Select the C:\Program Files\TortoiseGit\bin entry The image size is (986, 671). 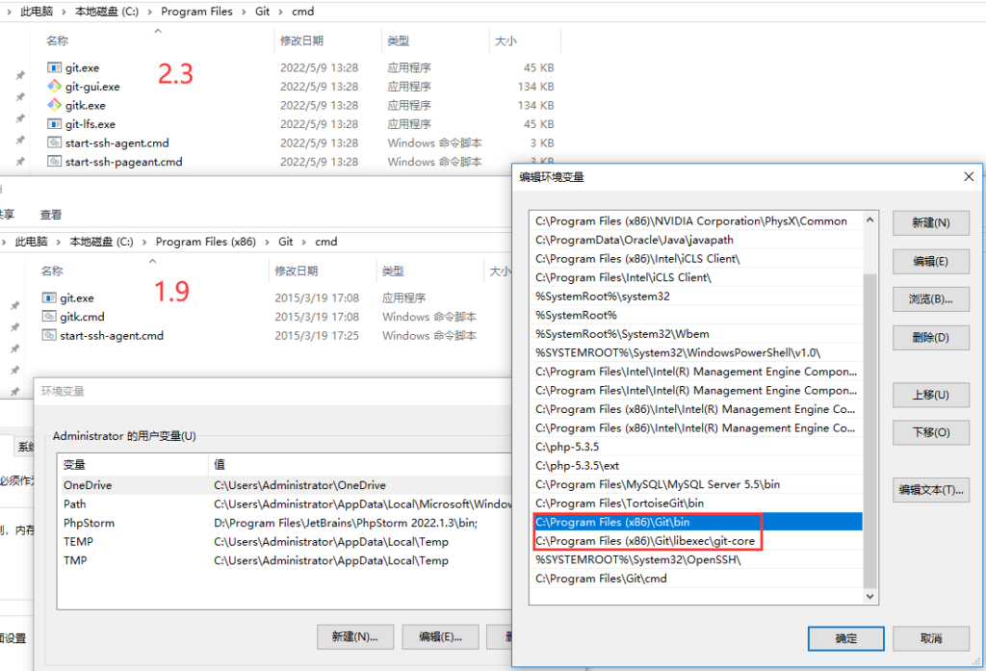click(x=624, y=503)
